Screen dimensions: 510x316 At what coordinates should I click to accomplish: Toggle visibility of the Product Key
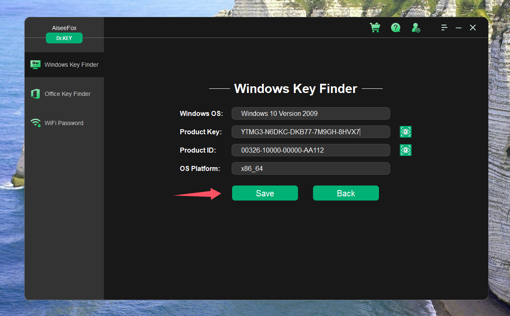[x=405, y=132]
